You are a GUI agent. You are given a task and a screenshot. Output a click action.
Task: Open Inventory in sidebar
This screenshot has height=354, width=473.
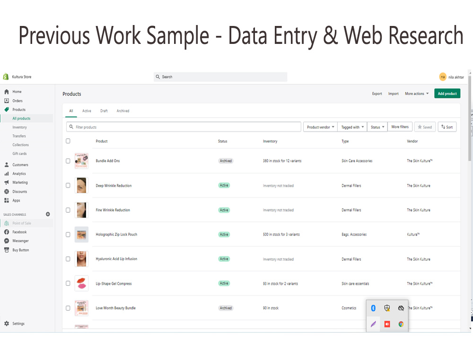(19, 127)
